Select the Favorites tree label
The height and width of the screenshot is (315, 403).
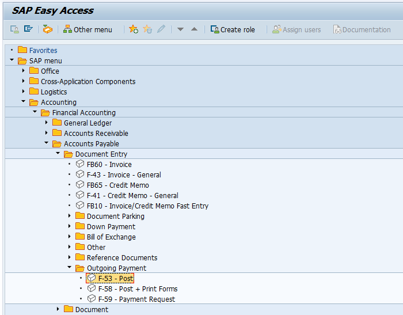coord(43,51)
